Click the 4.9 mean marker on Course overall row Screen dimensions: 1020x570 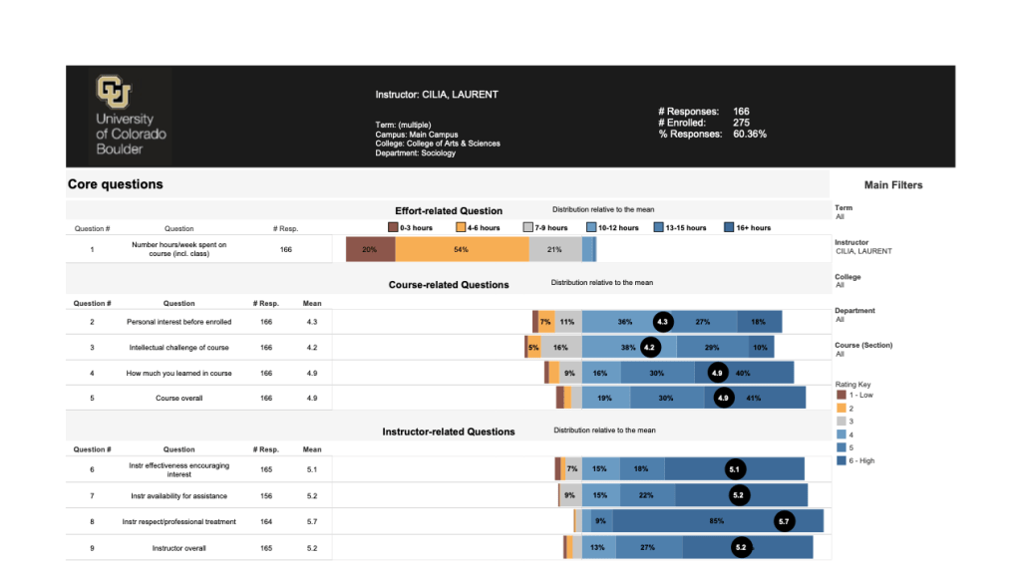pyautogui.click(x=723, y=398)
